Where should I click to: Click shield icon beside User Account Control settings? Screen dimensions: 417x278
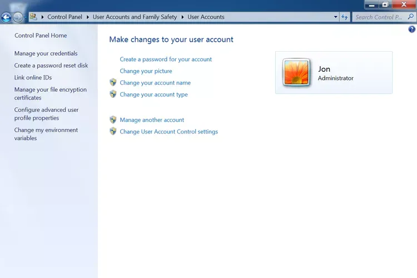coord(113,132)
